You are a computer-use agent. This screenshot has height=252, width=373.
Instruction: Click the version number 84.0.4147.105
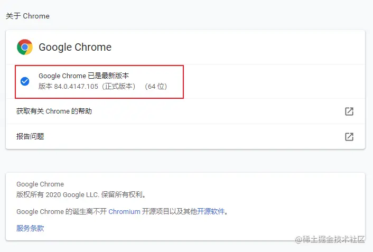(x=76, y=86)
